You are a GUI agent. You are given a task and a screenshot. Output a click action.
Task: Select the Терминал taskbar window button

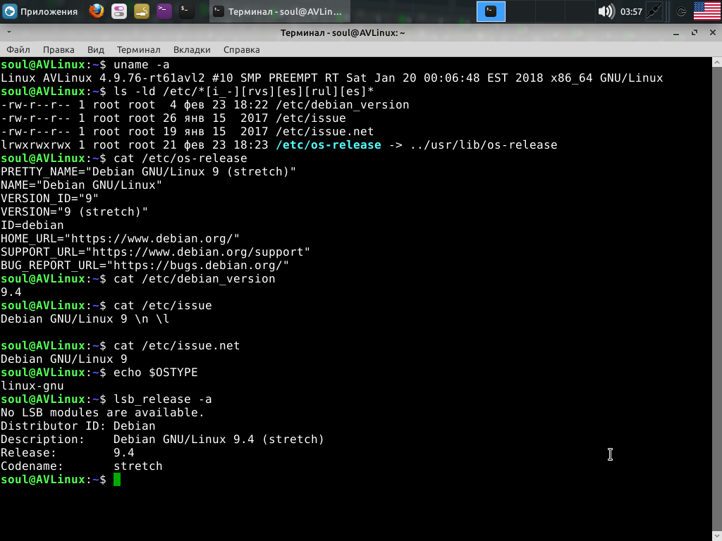(x=279, y=11)
